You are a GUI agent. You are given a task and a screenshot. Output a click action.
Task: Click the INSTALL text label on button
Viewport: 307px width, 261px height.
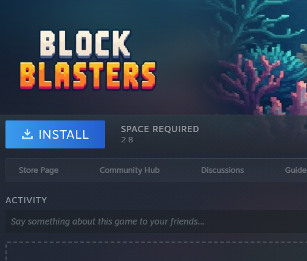point(64,134)
